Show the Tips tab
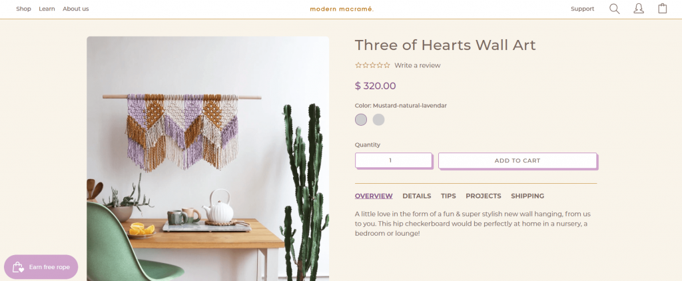Image resolution: width=682 pixels, height=281 pixels. (448, 196)
